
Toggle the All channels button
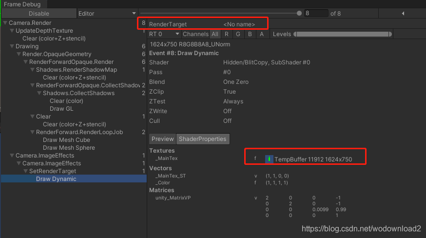(215, 34)
